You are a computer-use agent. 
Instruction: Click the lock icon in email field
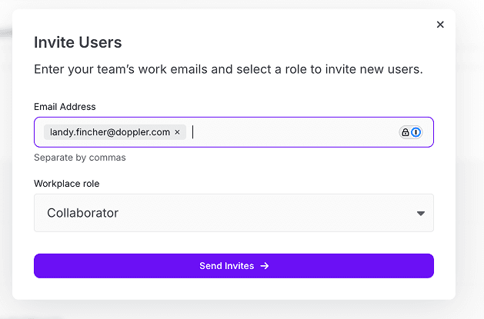[x=406, y=132]
